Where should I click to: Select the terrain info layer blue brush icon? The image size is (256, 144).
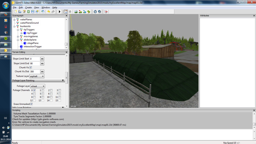84,12
